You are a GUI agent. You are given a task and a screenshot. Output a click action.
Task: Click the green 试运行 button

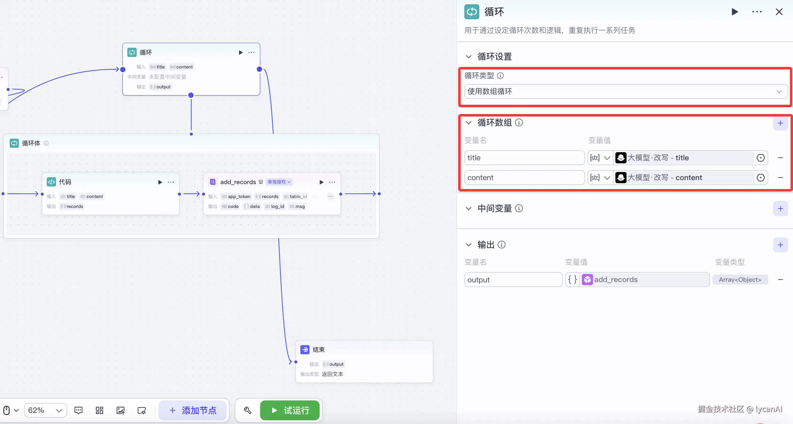(x=290, y=410)
